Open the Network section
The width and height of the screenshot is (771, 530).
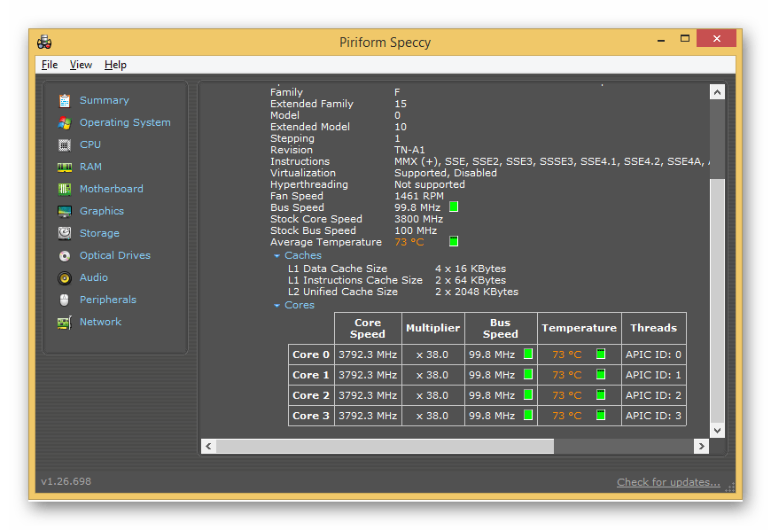click(x=100, y=322)
